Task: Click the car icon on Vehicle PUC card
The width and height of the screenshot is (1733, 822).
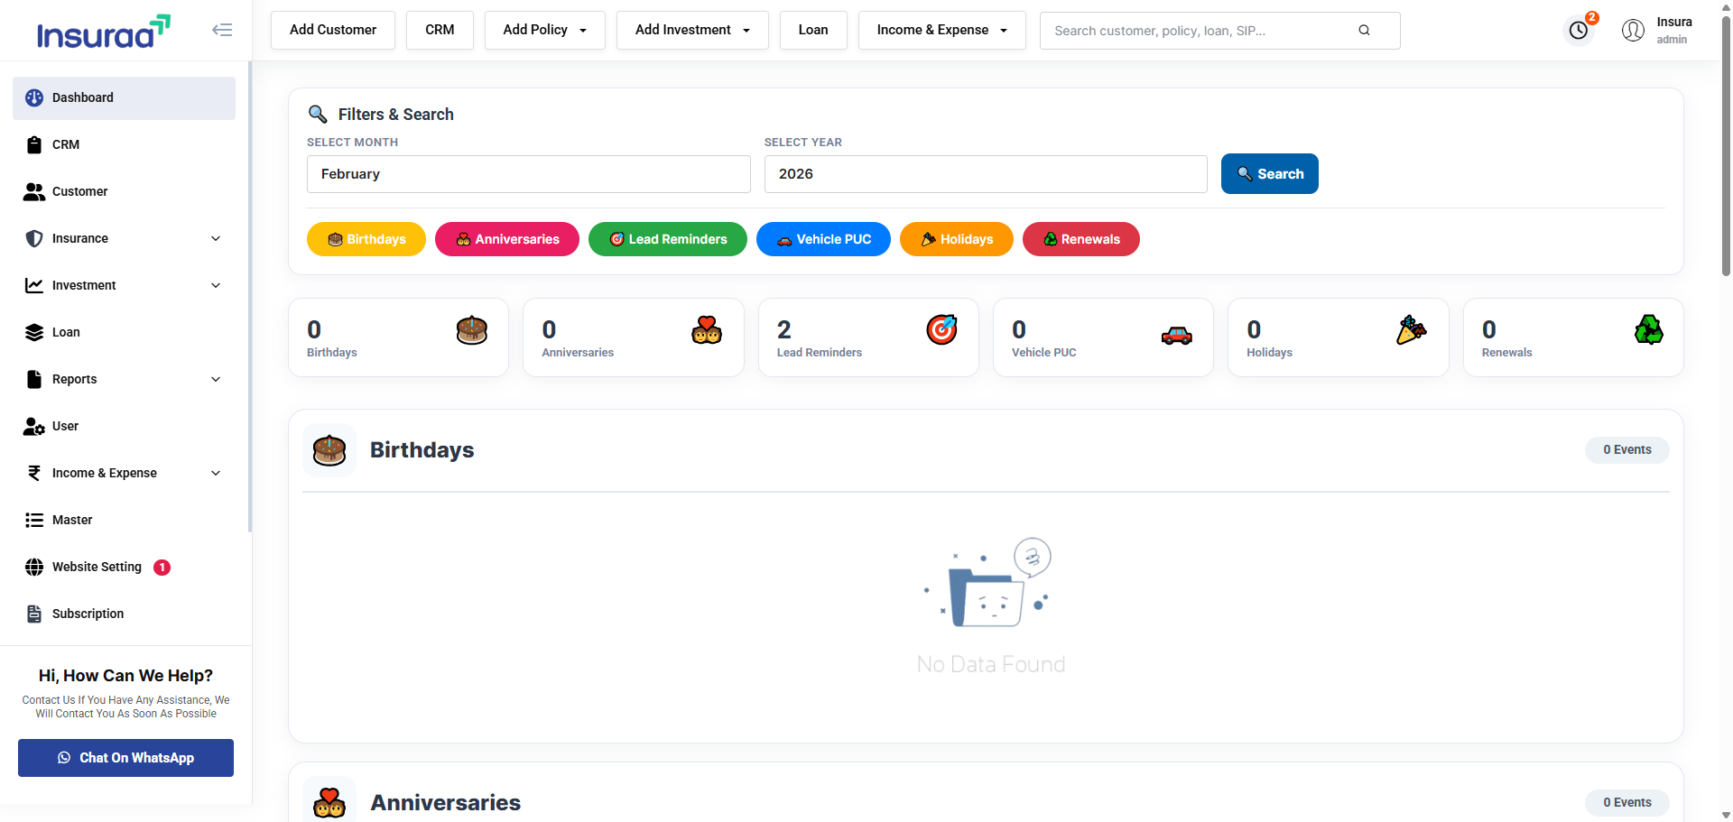Action: pos(1177,336)
